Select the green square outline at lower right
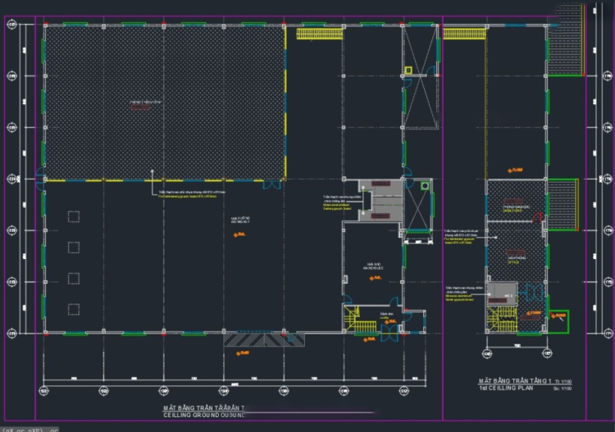The width and height of the screenshot is (615, 432). 558,318
